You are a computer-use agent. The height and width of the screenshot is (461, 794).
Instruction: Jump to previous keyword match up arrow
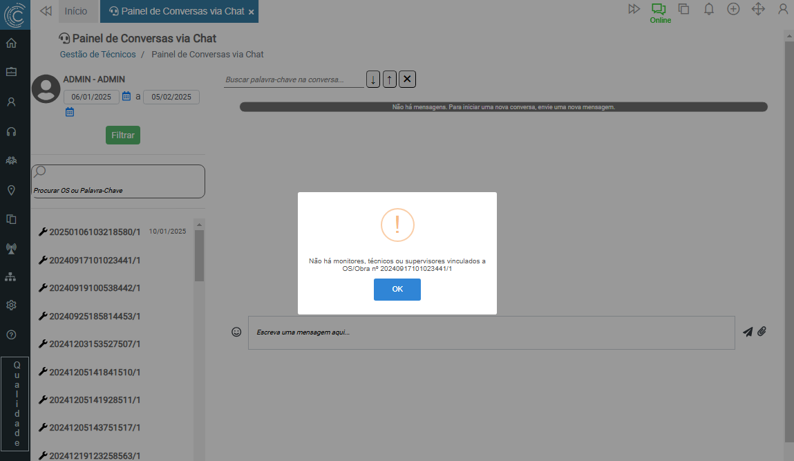click(390, 79)
